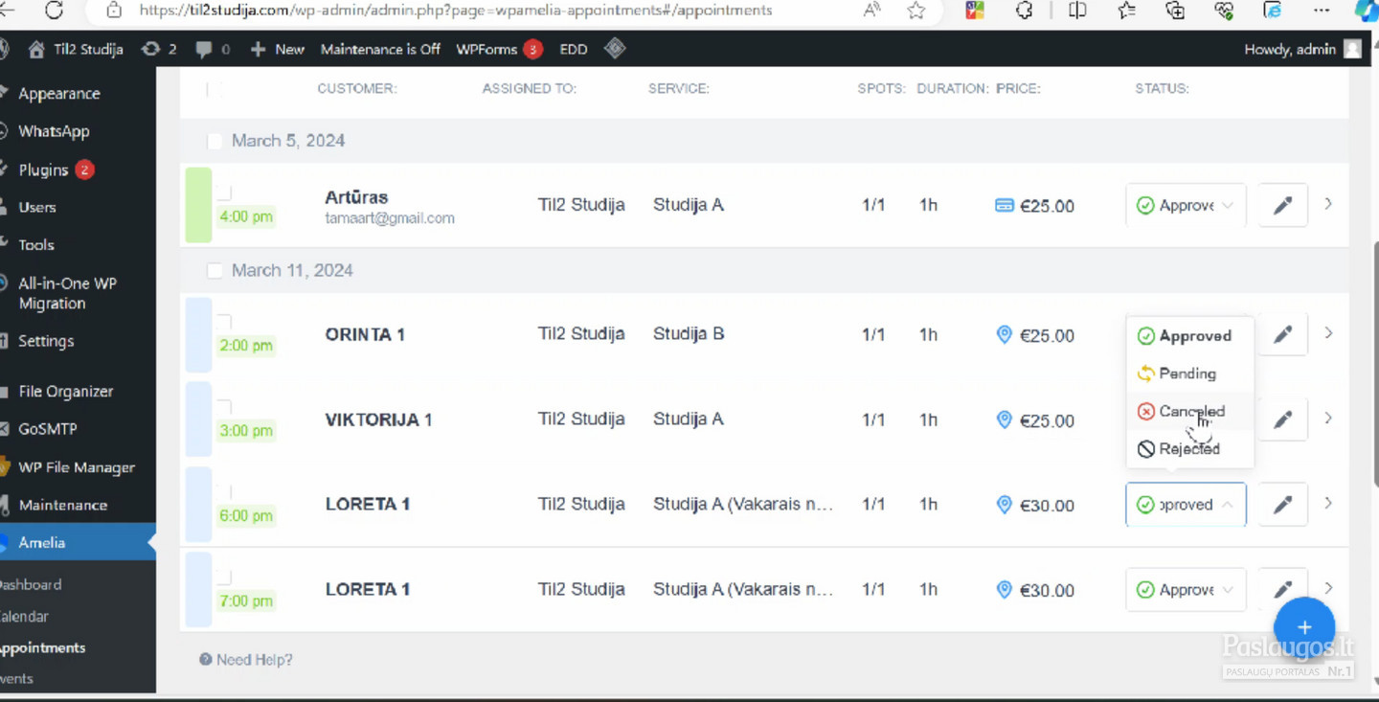This screenshot has width=1379, height=702.
Task: Open Split screen icon in browser toolbar
Action: 1077,11
